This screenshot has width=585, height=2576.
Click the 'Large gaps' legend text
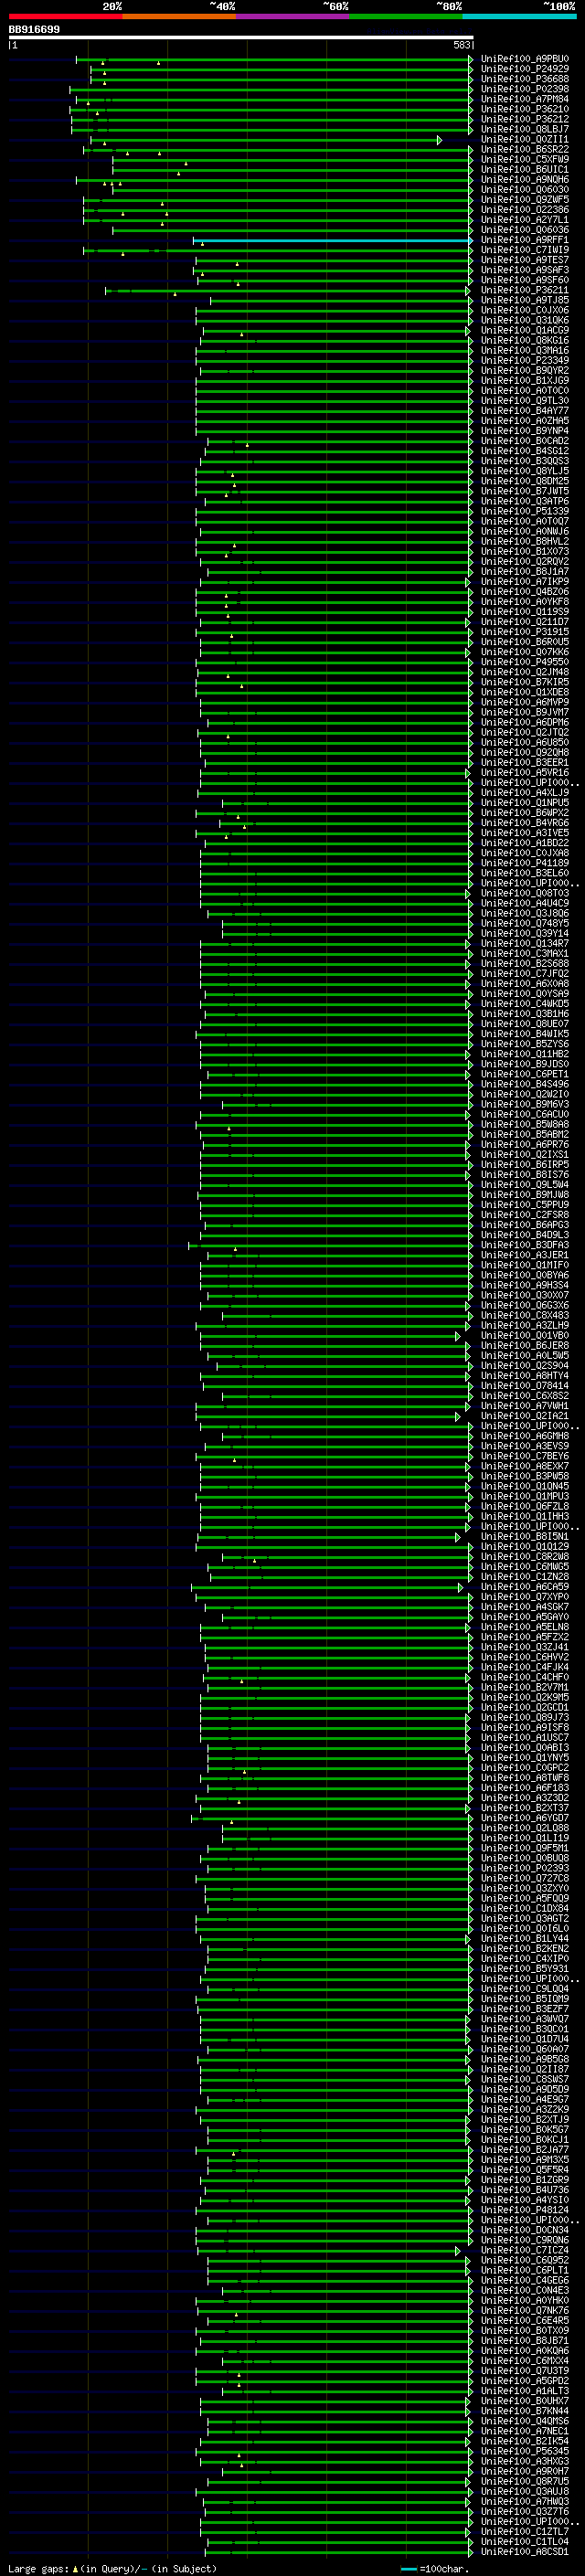38,2569
